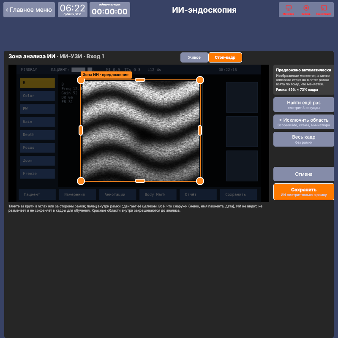Switch to the Живое live view
Image resolution: width=338 pixels, height=338 pixels.
tap(194, 57)
